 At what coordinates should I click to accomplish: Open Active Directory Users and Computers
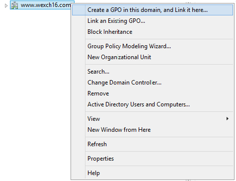click(153, 104)
